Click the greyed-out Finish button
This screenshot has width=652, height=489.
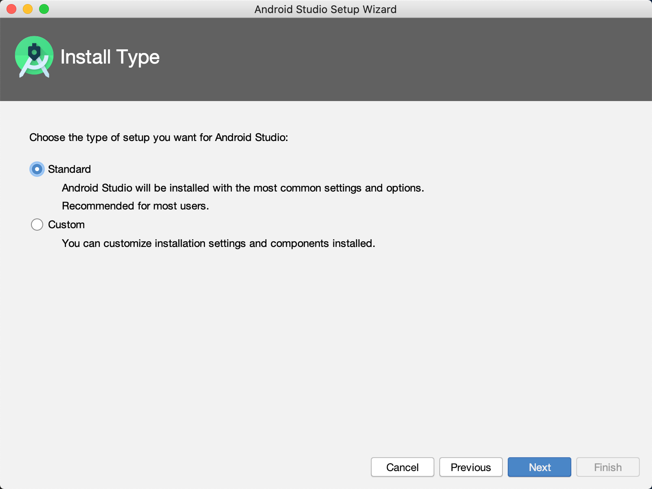coord(608,467)
